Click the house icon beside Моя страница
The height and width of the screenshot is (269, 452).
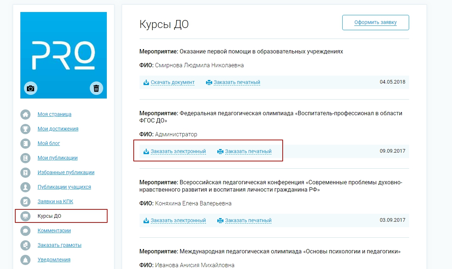click(25, 114)
